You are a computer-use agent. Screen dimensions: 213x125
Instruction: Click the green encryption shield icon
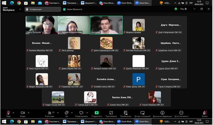click(176, 9)
